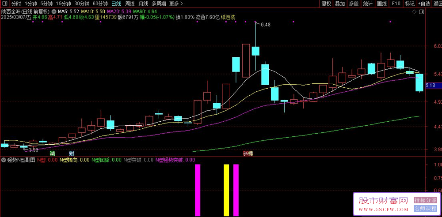Open F10 company information

[396, 4]
